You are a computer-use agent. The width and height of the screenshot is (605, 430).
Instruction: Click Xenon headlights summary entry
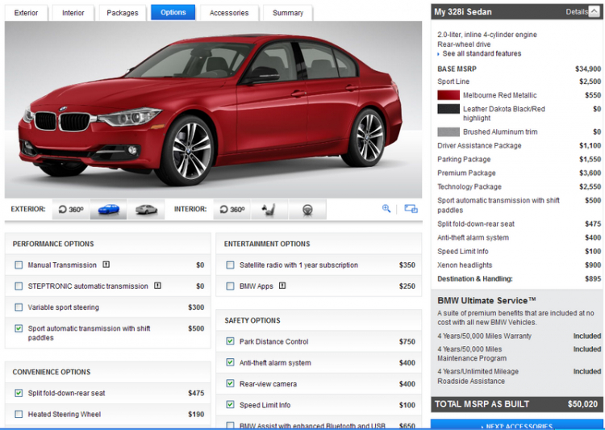pos(465,265)
